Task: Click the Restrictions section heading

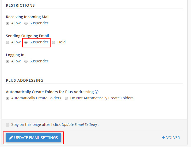Action: (20, 5)
